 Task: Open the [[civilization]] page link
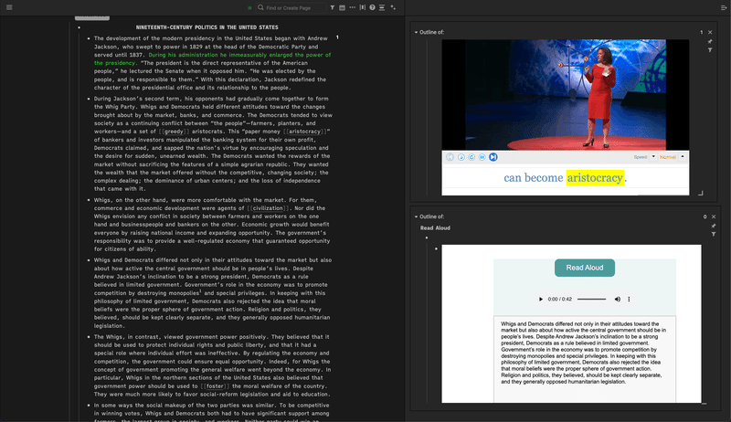tap(268, 208)
